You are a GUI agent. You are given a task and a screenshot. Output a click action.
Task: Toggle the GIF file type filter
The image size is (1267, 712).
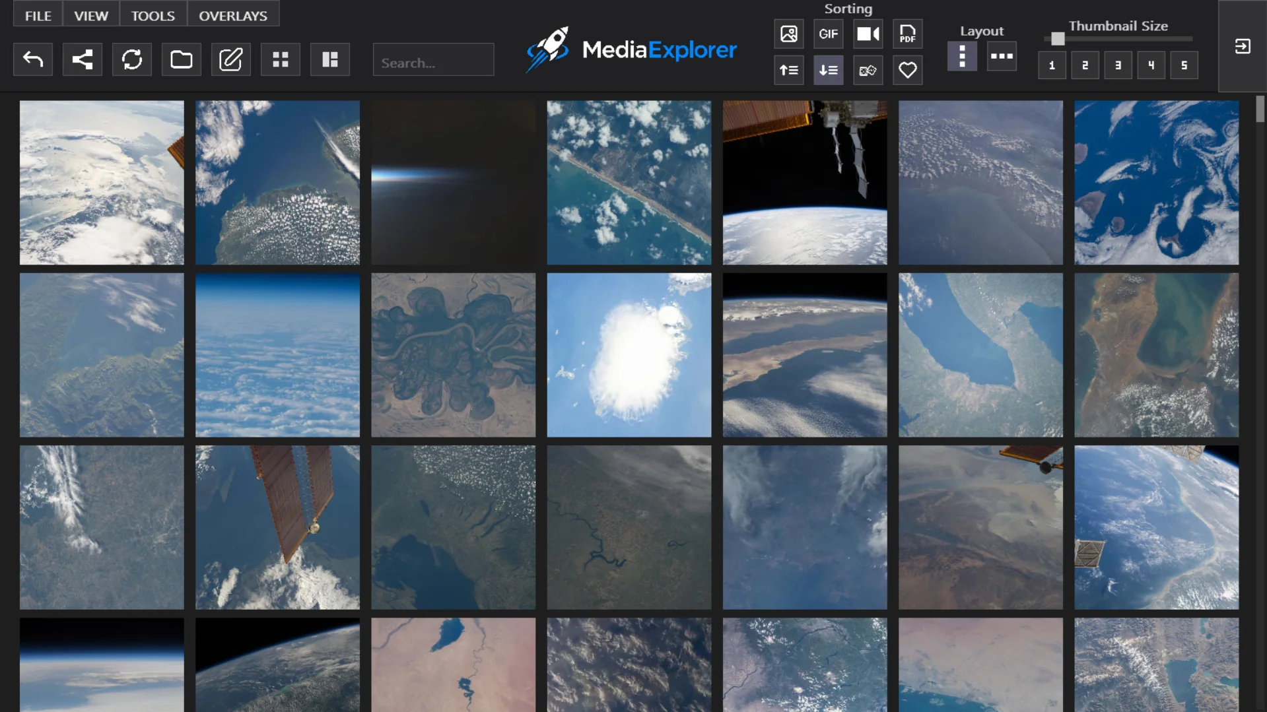(x=829, y=34)
